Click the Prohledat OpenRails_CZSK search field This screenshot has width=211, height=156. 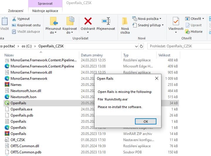click(x=179, y=46)
